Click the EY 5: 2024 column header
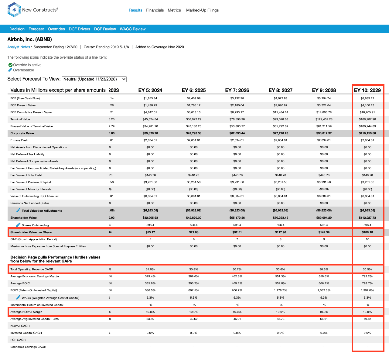Viewport: 389px width, 353px height. [x=150, y=90]
